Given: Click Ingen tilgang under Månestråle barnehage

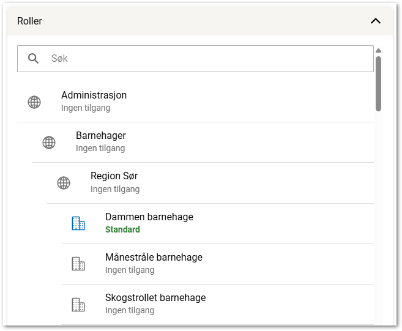Looking at the screenshot, I should 130,270.
